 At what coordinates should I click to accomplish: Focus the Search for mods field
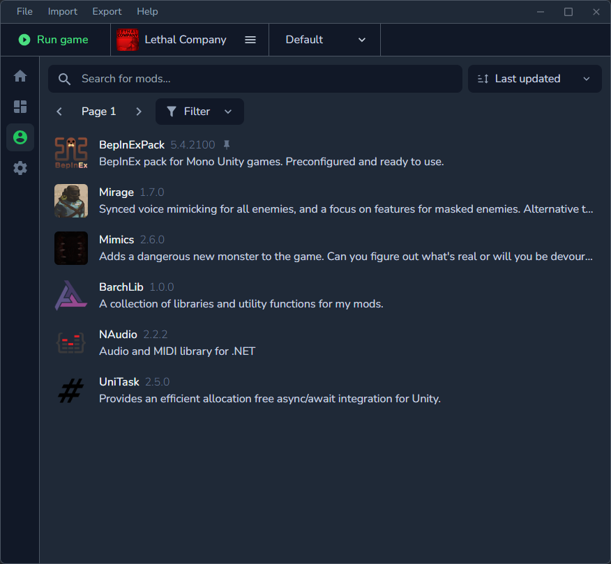point(255,79)
